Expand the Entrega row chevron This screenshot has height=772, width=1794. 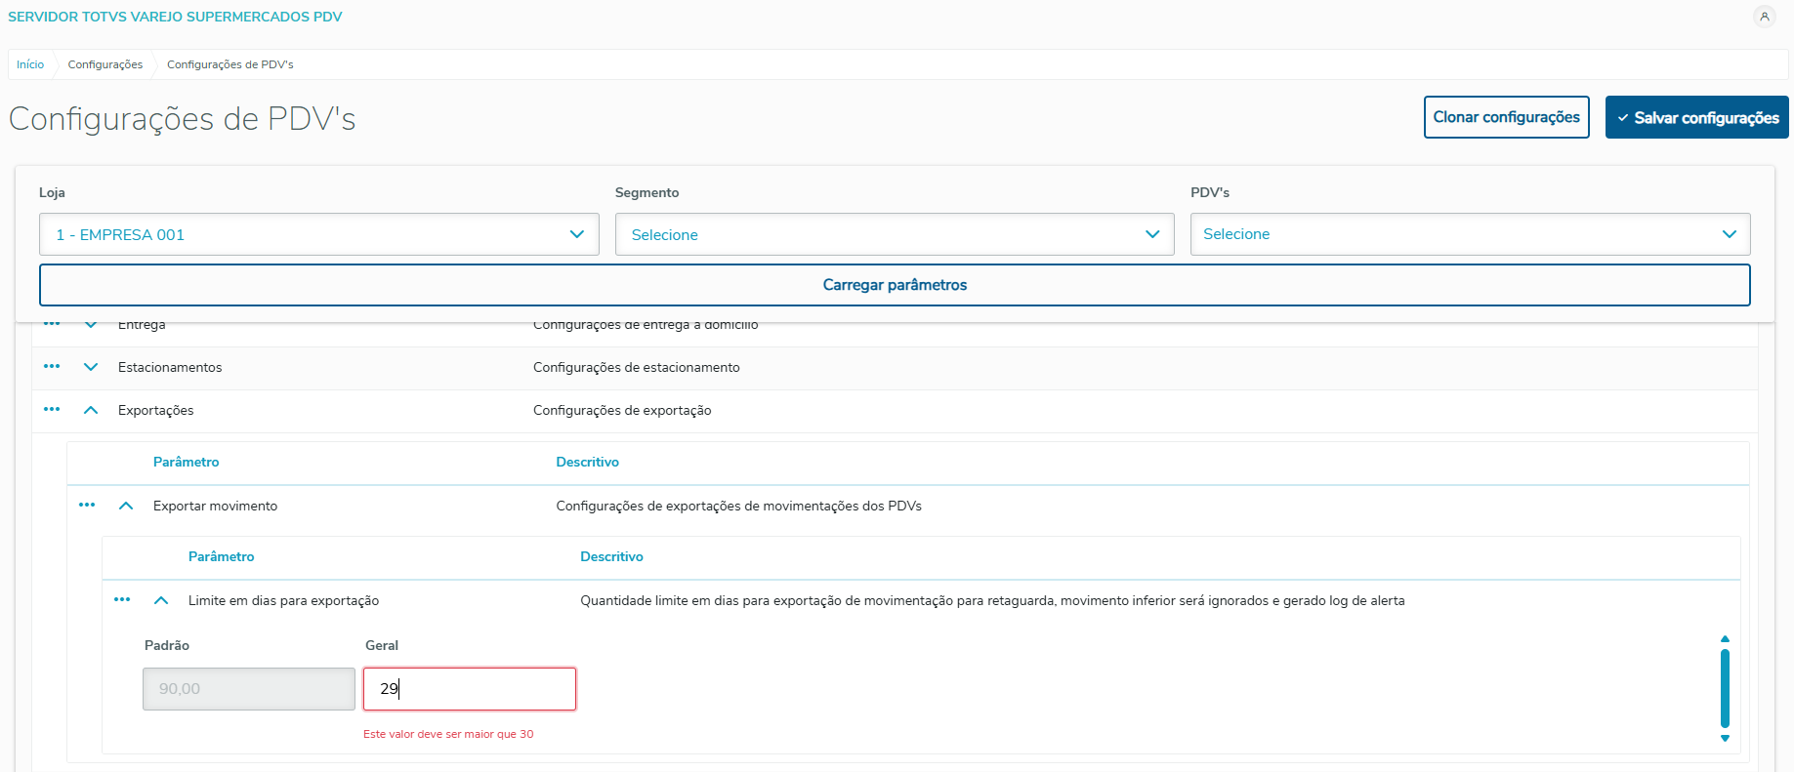91,325
